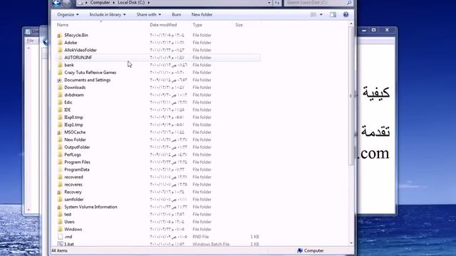Select the recovered folder name
The width and height of the screenshot is (456, 256).
73,177
